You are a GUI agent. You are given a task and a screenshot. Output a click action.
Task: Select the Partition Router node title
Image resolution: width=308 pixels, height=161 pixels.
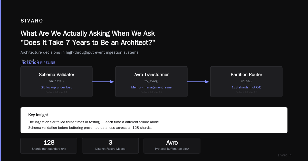click(246, 75)
